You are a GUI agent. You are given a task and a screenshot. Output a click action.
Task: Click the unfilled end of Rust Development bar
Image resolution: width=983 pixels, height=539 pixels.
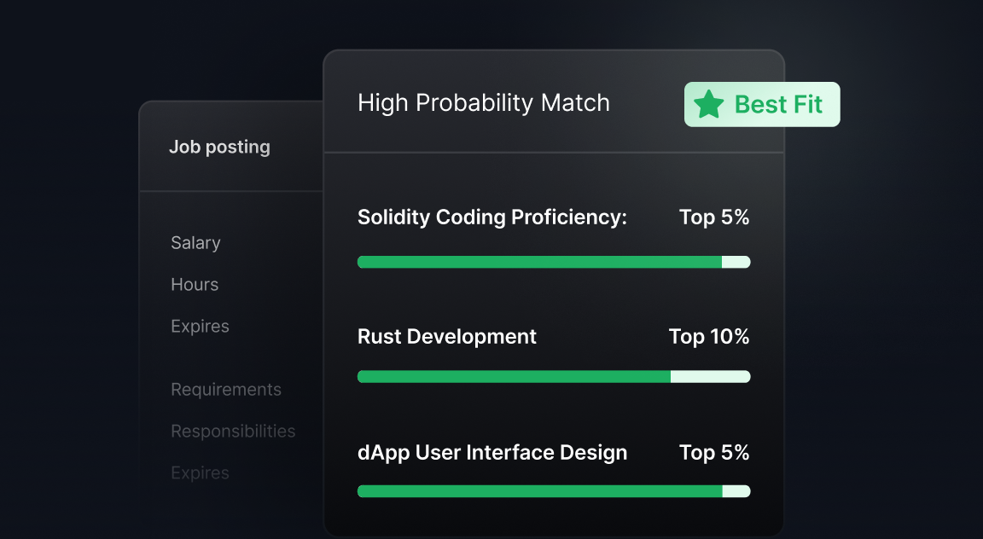pos(710,376)
